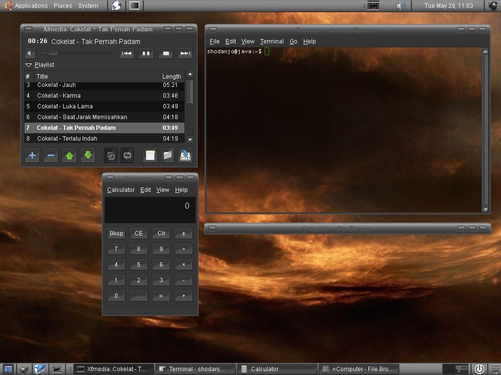This screenshot has height=375, width=501.
Task: Stop playback in Xfmedia
Action: (x=166, y=53)
